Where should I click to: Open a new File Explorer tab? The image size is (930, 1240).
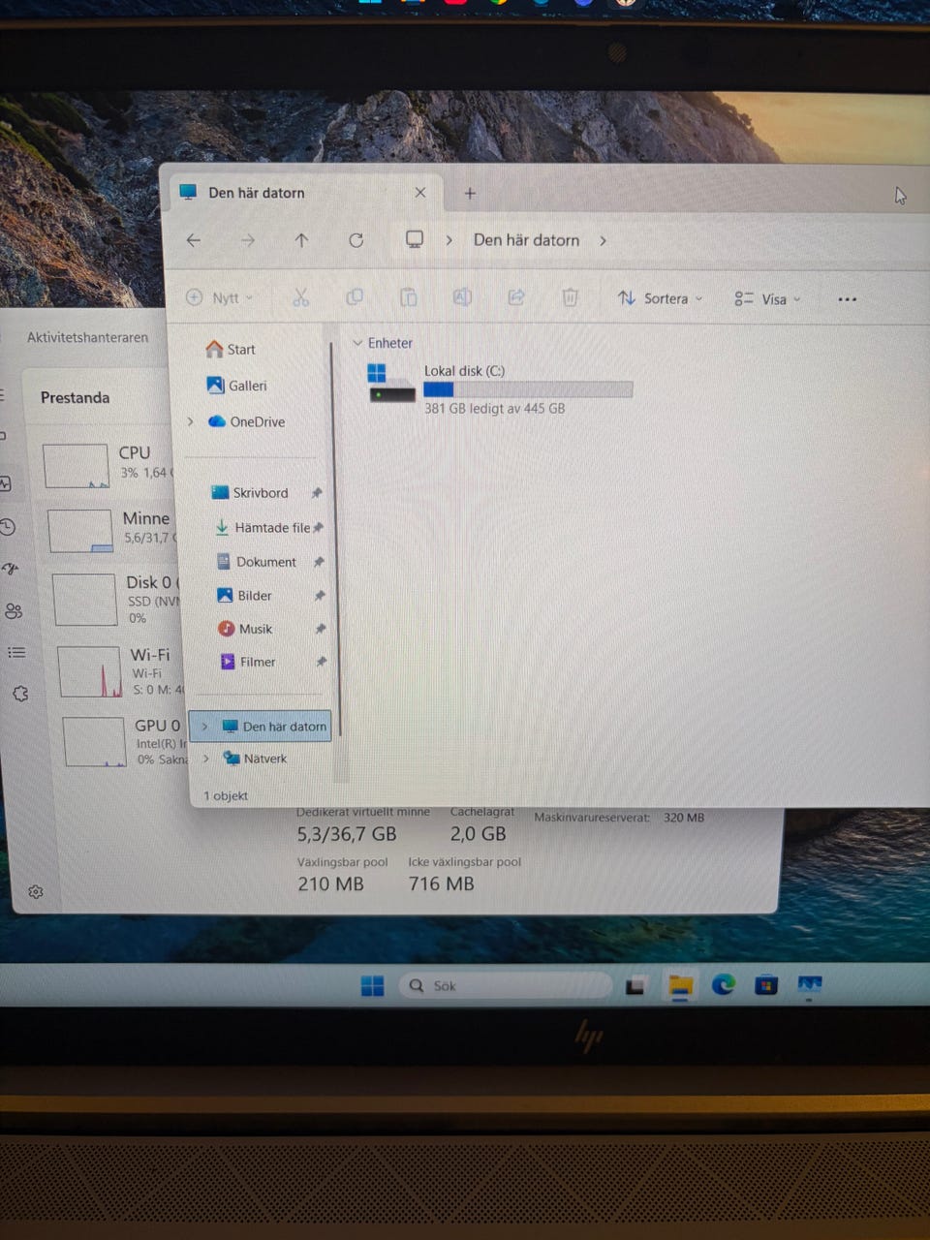click(x=470, y=194)
